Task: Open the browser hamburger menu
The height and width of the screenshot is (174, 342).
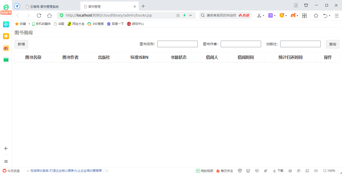Action: tap(337, 16)
